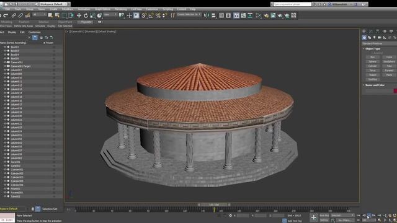This screenshot has width=397, height=223.
Task: Open the Animation menu
Action: click(x=84, y=9)
